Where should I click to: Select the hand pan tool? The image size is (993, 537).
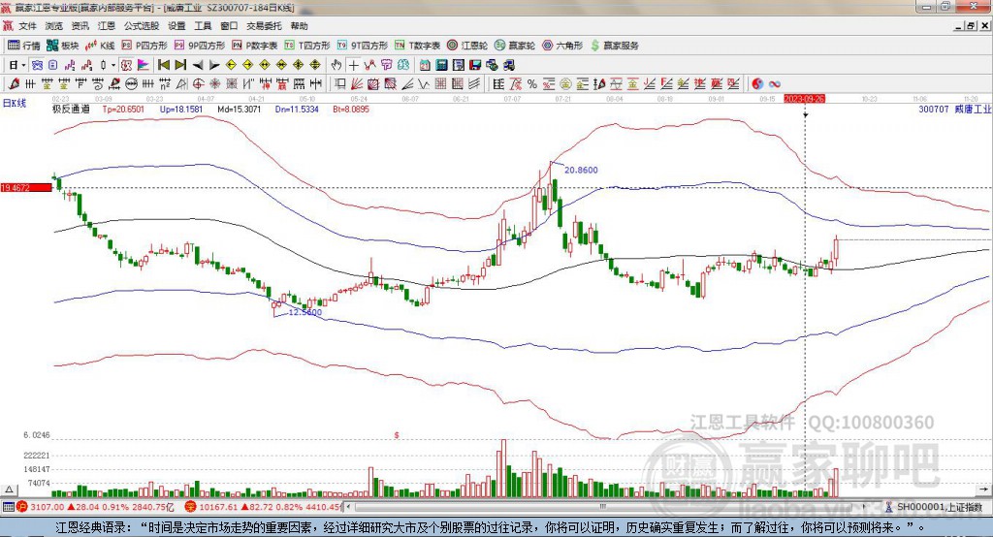[336, 65]
